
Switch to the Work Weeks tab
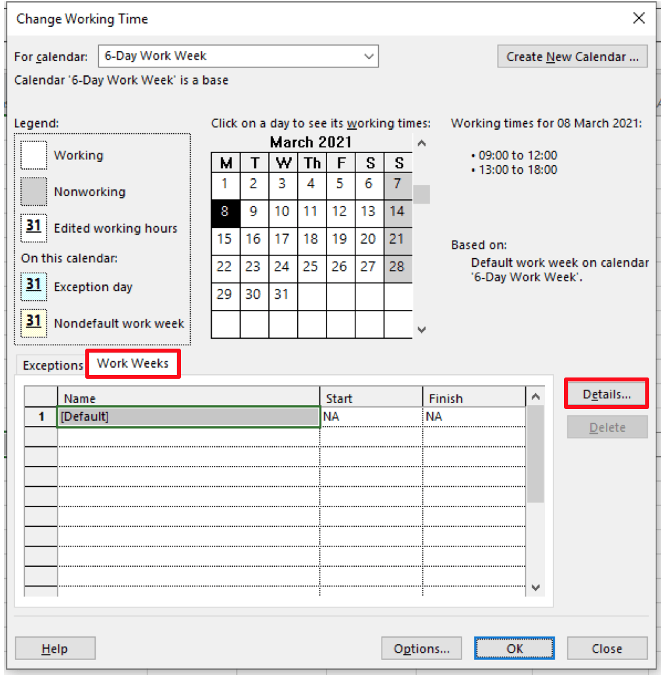click(x=132, y=363)
